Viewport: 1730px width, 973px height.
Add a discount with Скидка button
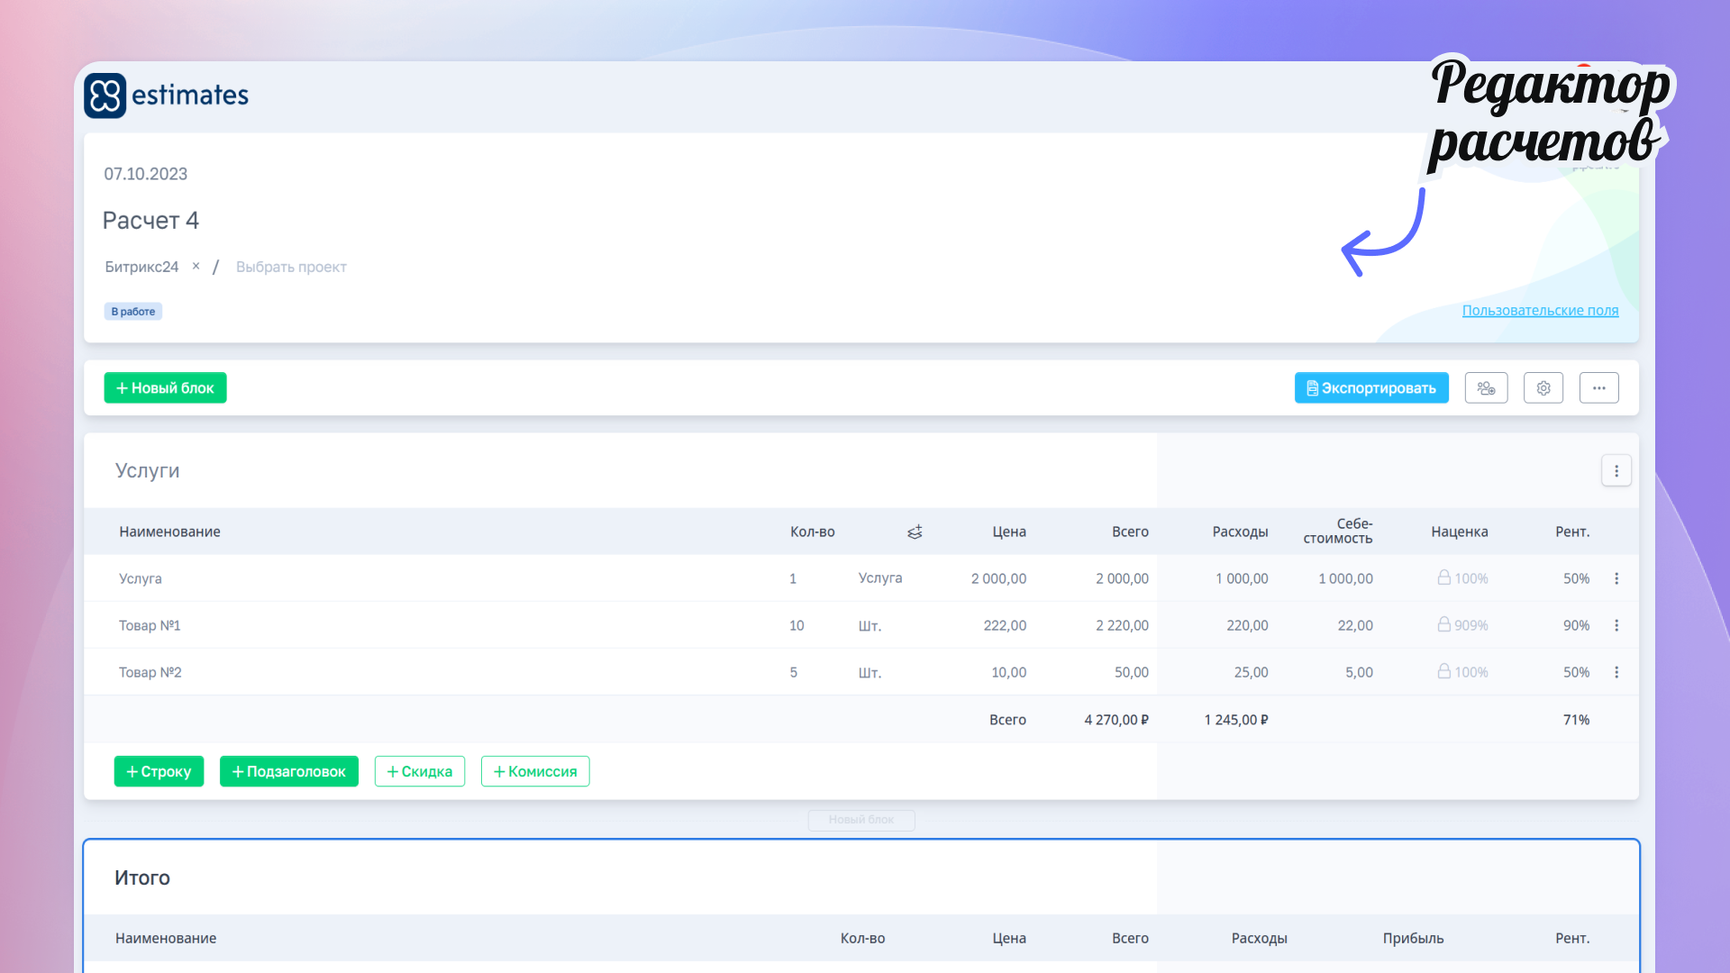(x=420, y=771)
